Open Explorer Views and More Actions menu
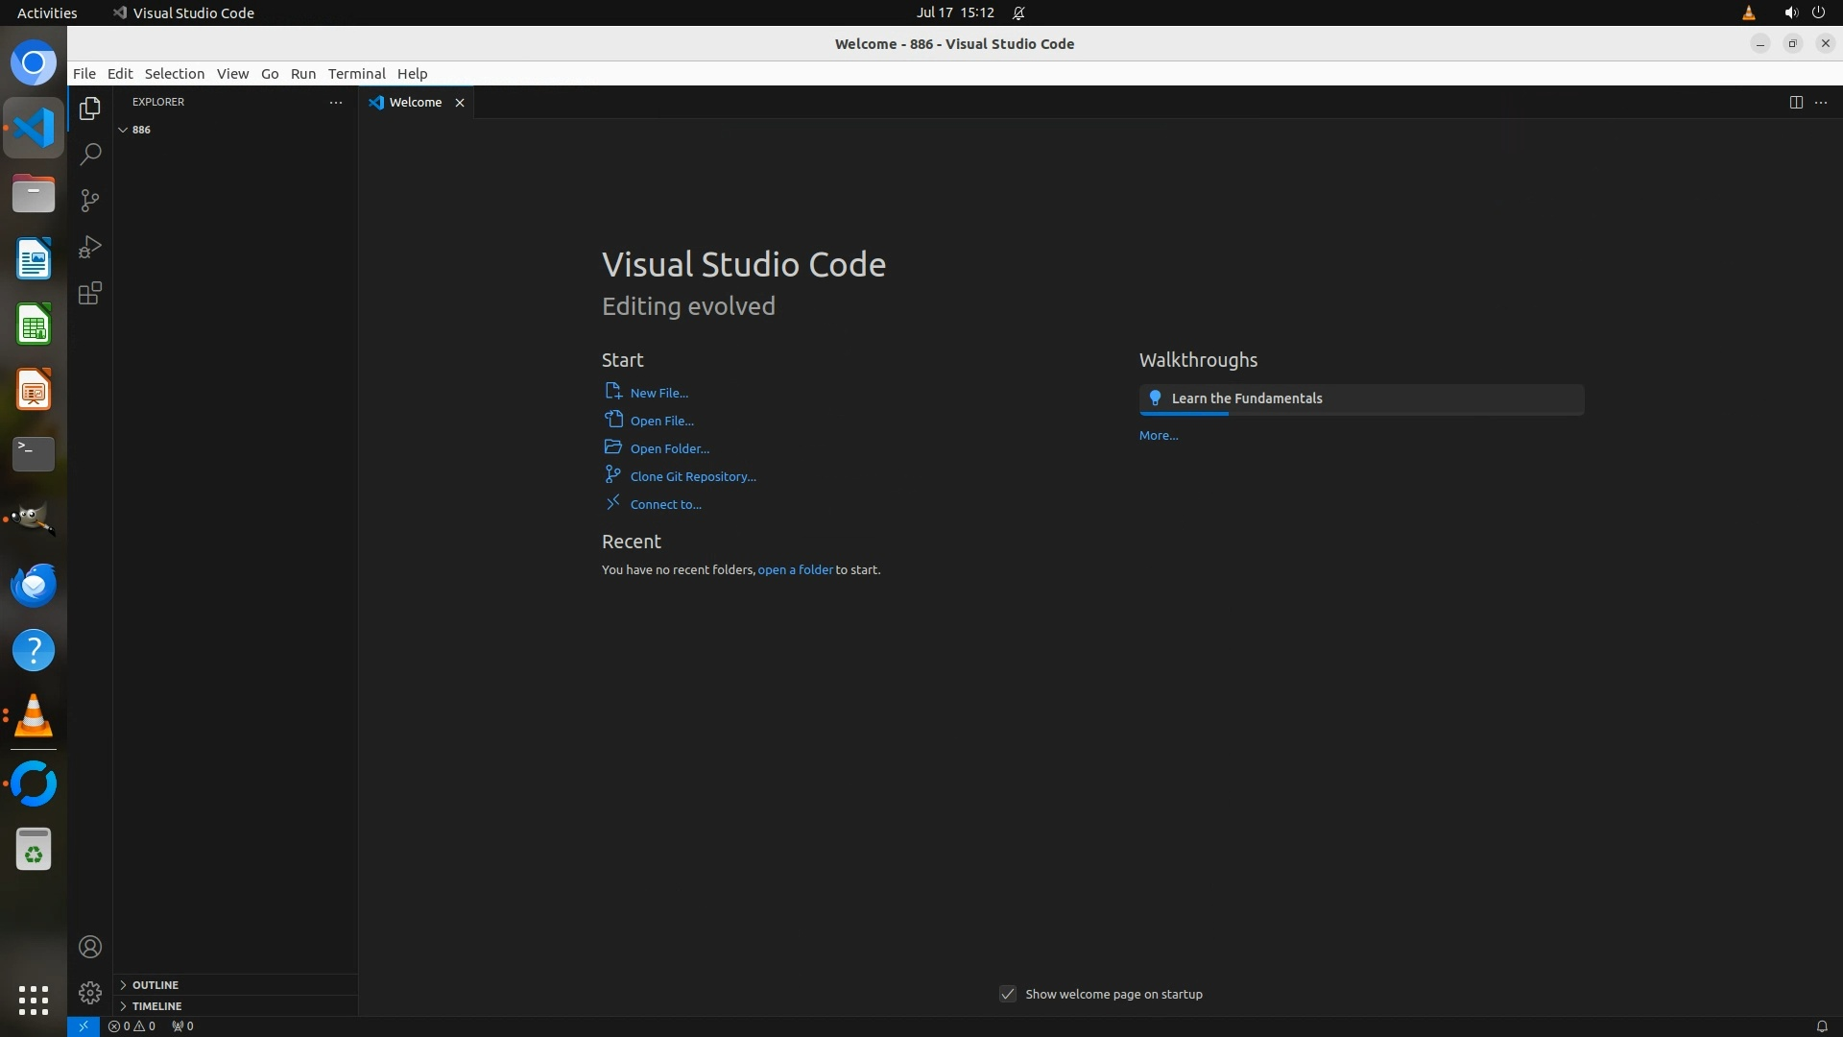This screenshot has height=1037, width=1843. pos(335,102)
